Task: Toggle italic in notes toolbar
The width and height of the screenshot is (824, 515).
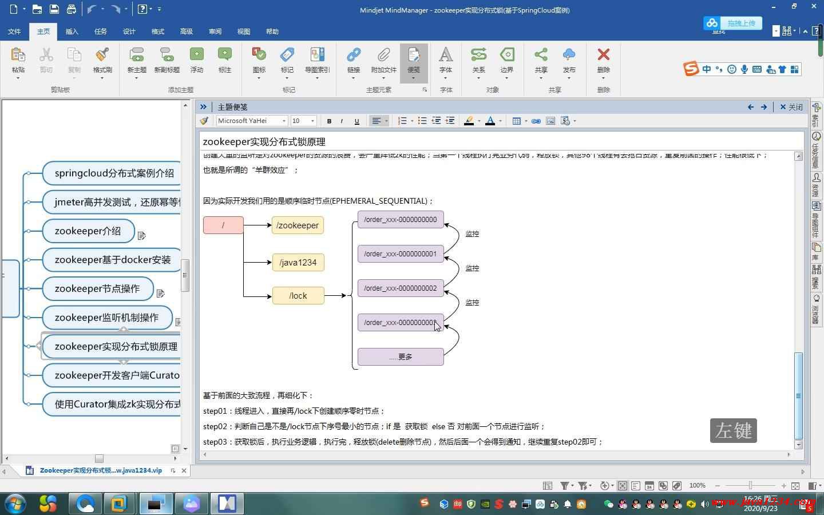Action: pos(342,121)
